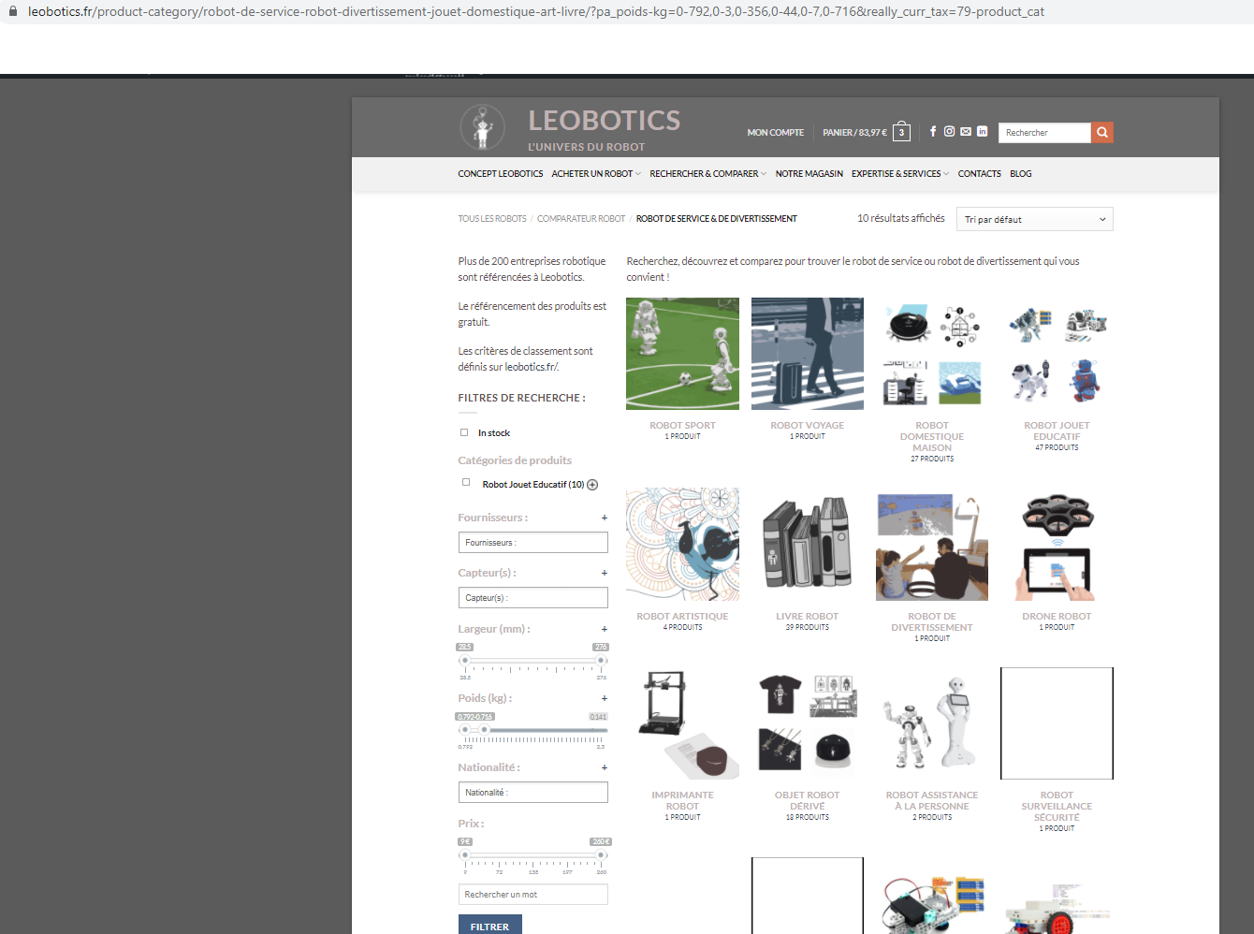Open the shopping cart bag icon
Screen dimensions: 1254x934
[x=901, y=132]
